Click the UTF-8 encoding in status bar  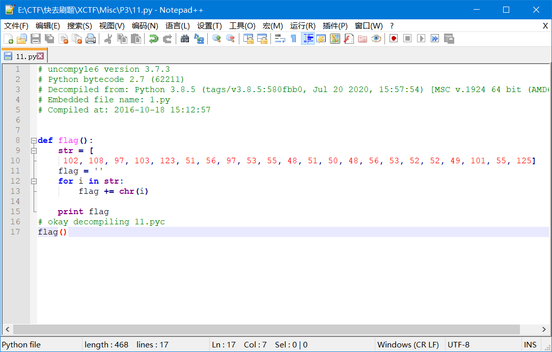(458, 344)
